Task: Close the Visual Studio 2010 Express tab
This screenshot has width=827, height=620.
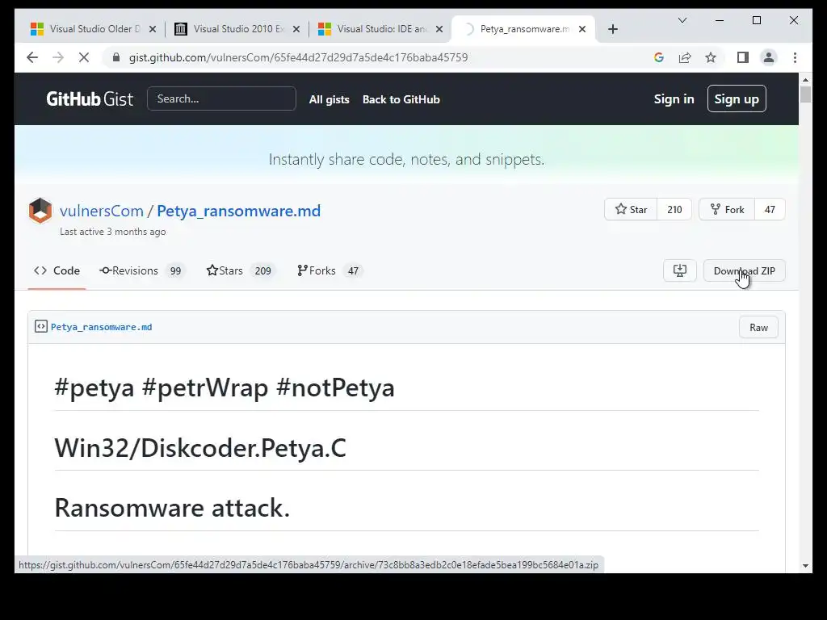Action: pyautogui.click(x=296, y=29)
